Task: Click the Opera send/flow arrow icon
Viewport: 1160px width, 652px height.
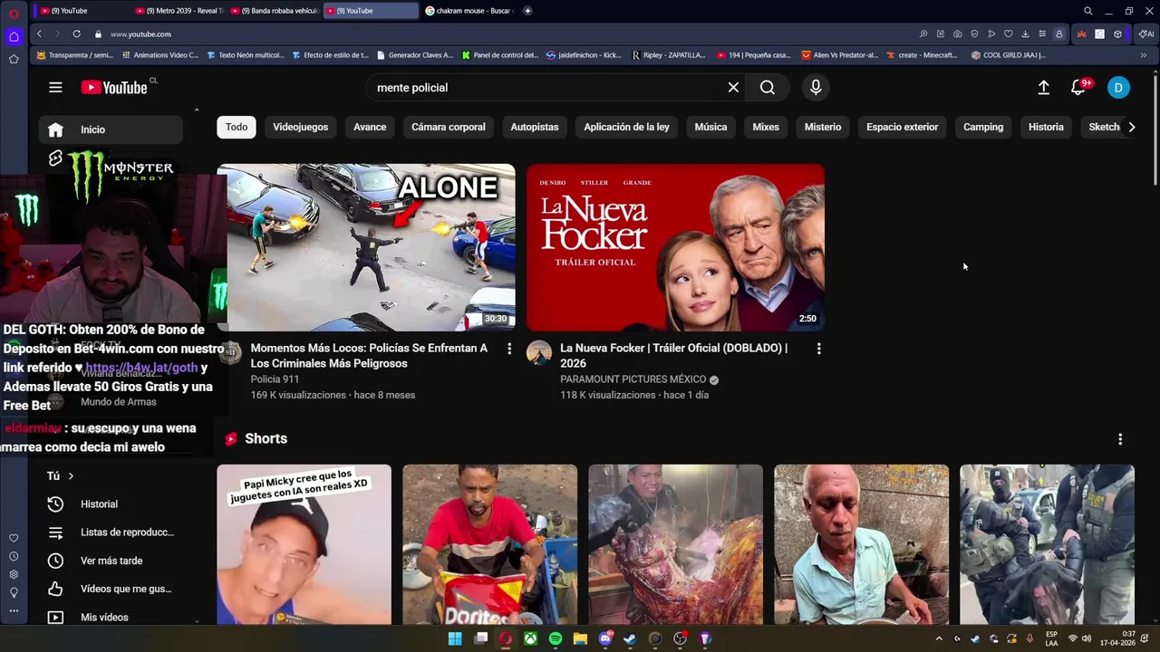Action: click(x=991, y=34)
